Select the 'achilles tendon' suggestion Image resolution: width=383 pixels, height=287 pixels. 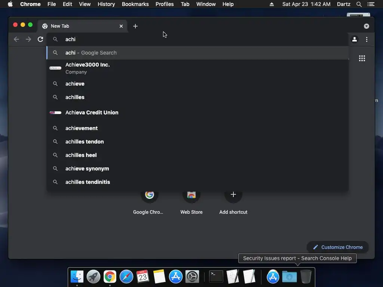click(197, 142)
